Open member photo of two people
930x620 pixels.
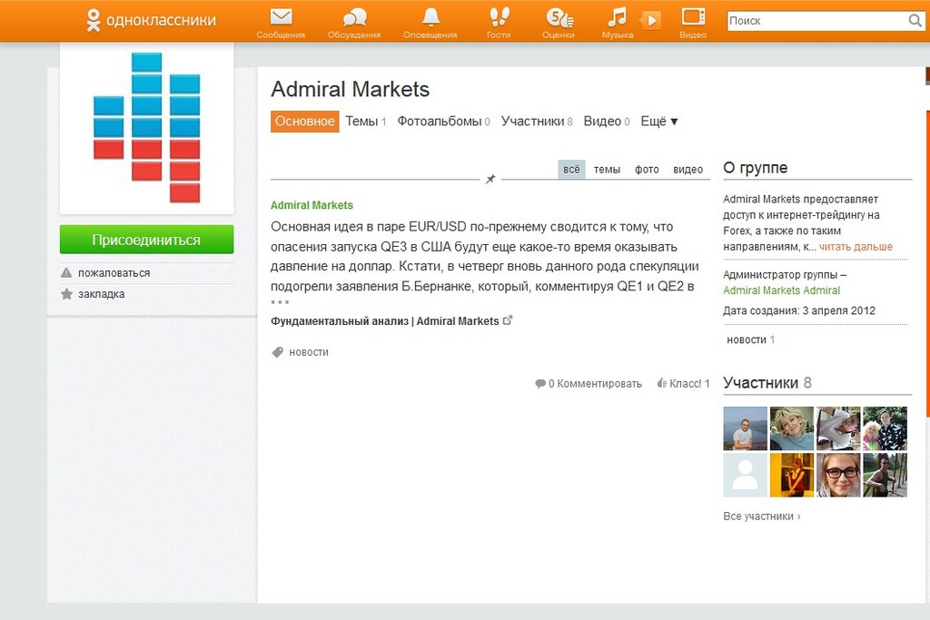tap(885, 428)
